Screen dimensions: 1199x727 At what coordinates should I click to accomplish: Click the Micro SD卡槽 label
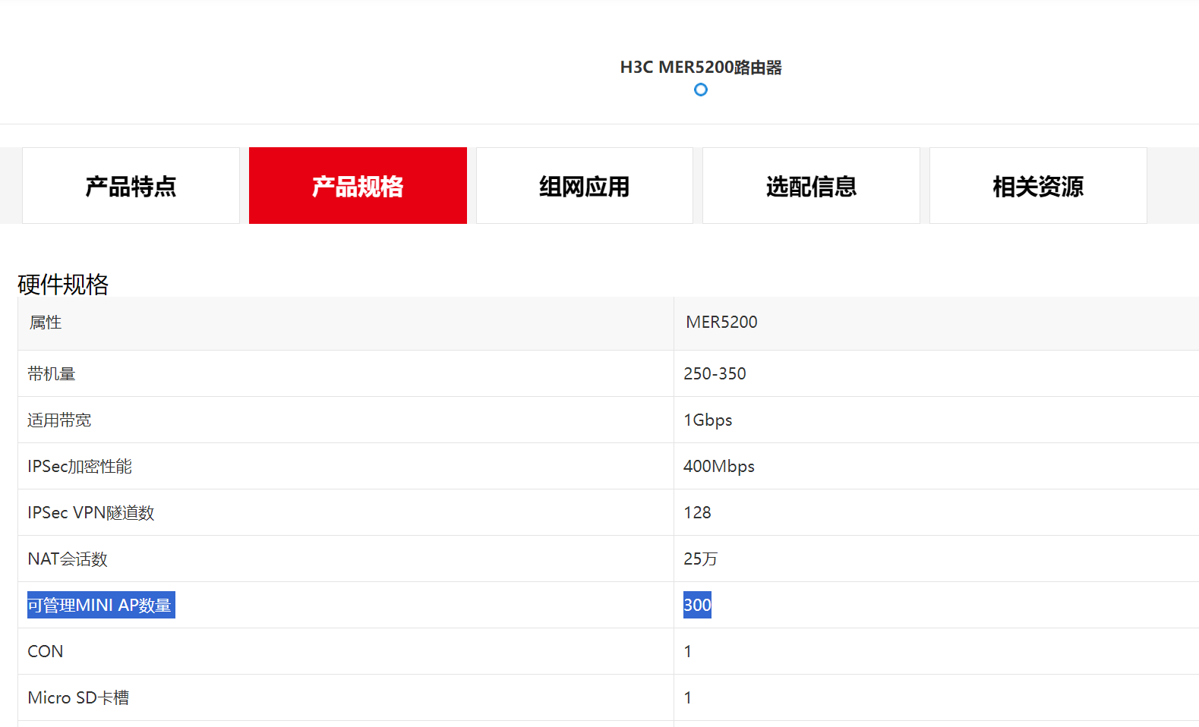[78, 698]
